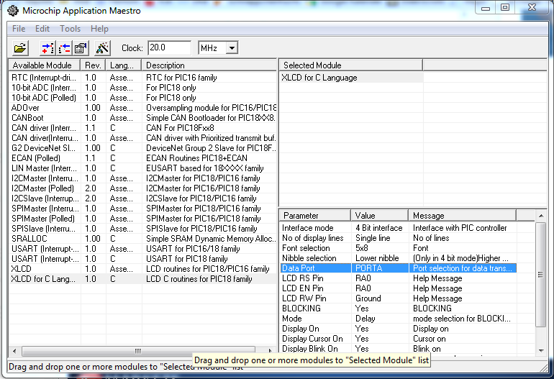Sort by the Lang... column header
554x379 pixels.
[124, 65]
